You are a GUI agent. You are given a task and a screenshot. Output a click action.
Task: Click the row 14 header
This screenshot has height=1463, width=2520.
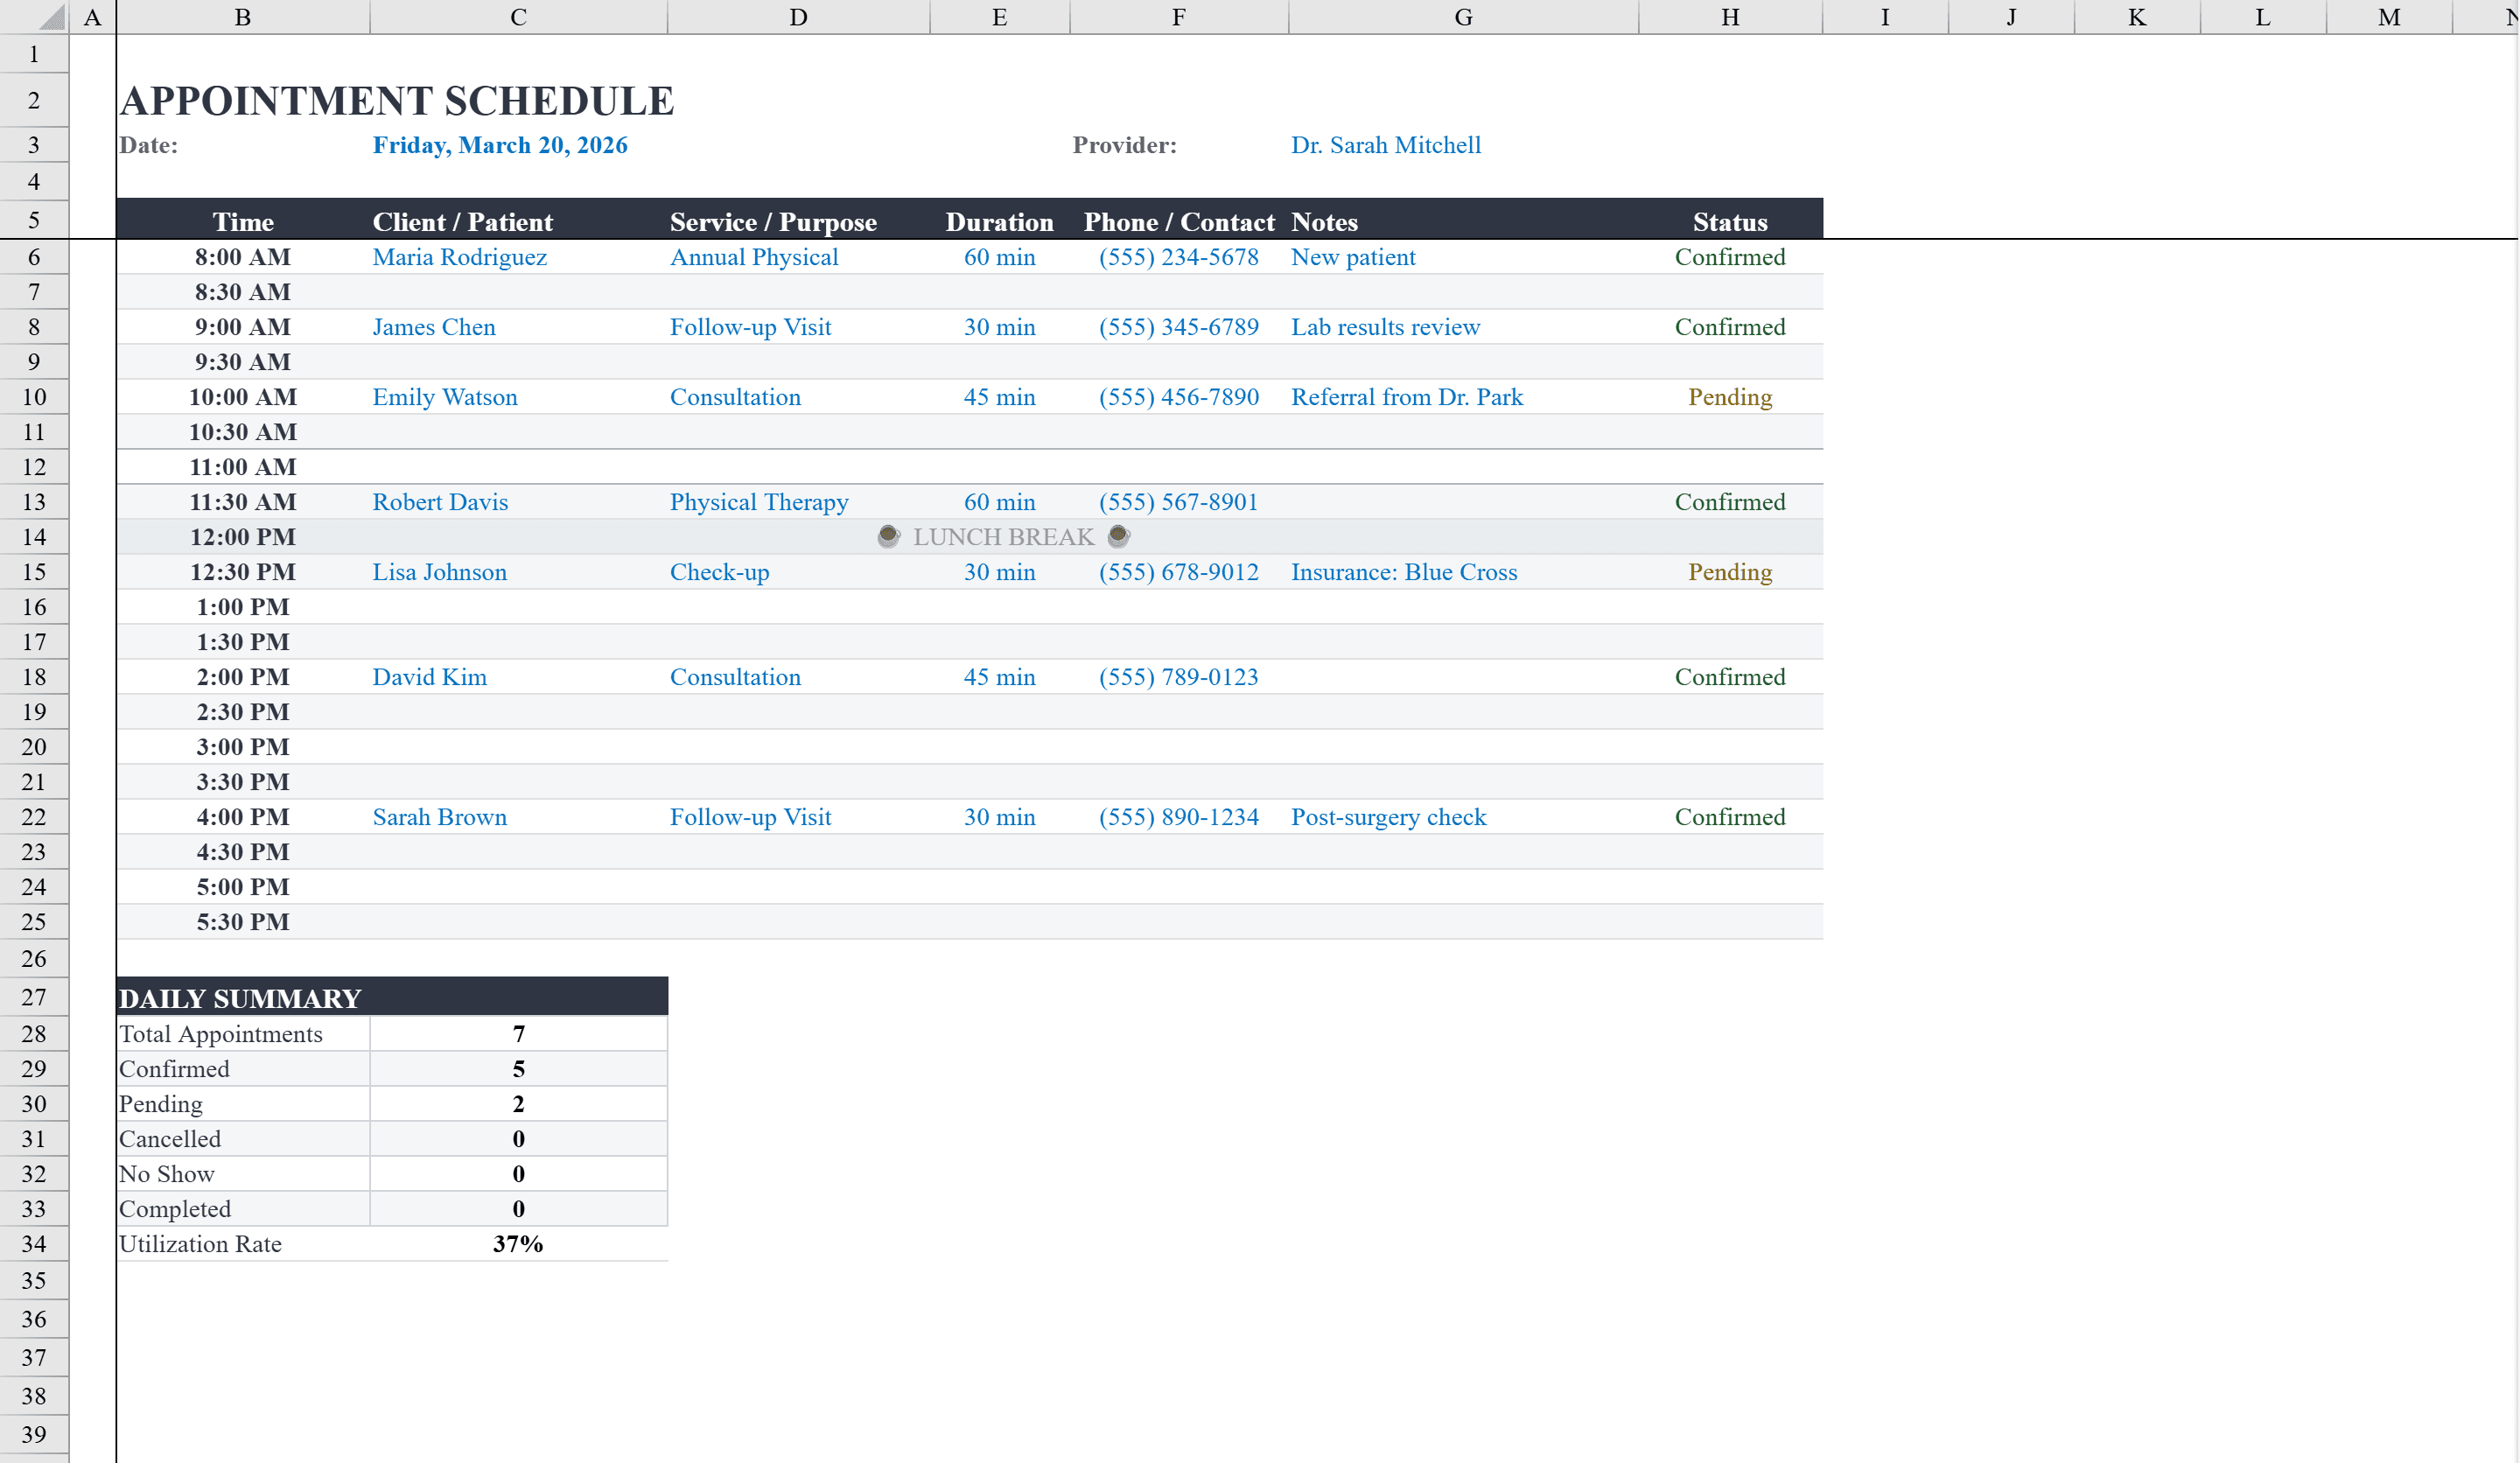(x=33, y=536)
